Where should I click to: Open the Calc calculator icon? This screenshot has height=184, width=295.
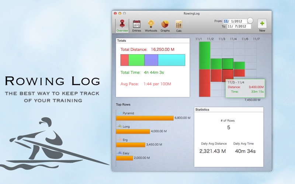point(179,26)
